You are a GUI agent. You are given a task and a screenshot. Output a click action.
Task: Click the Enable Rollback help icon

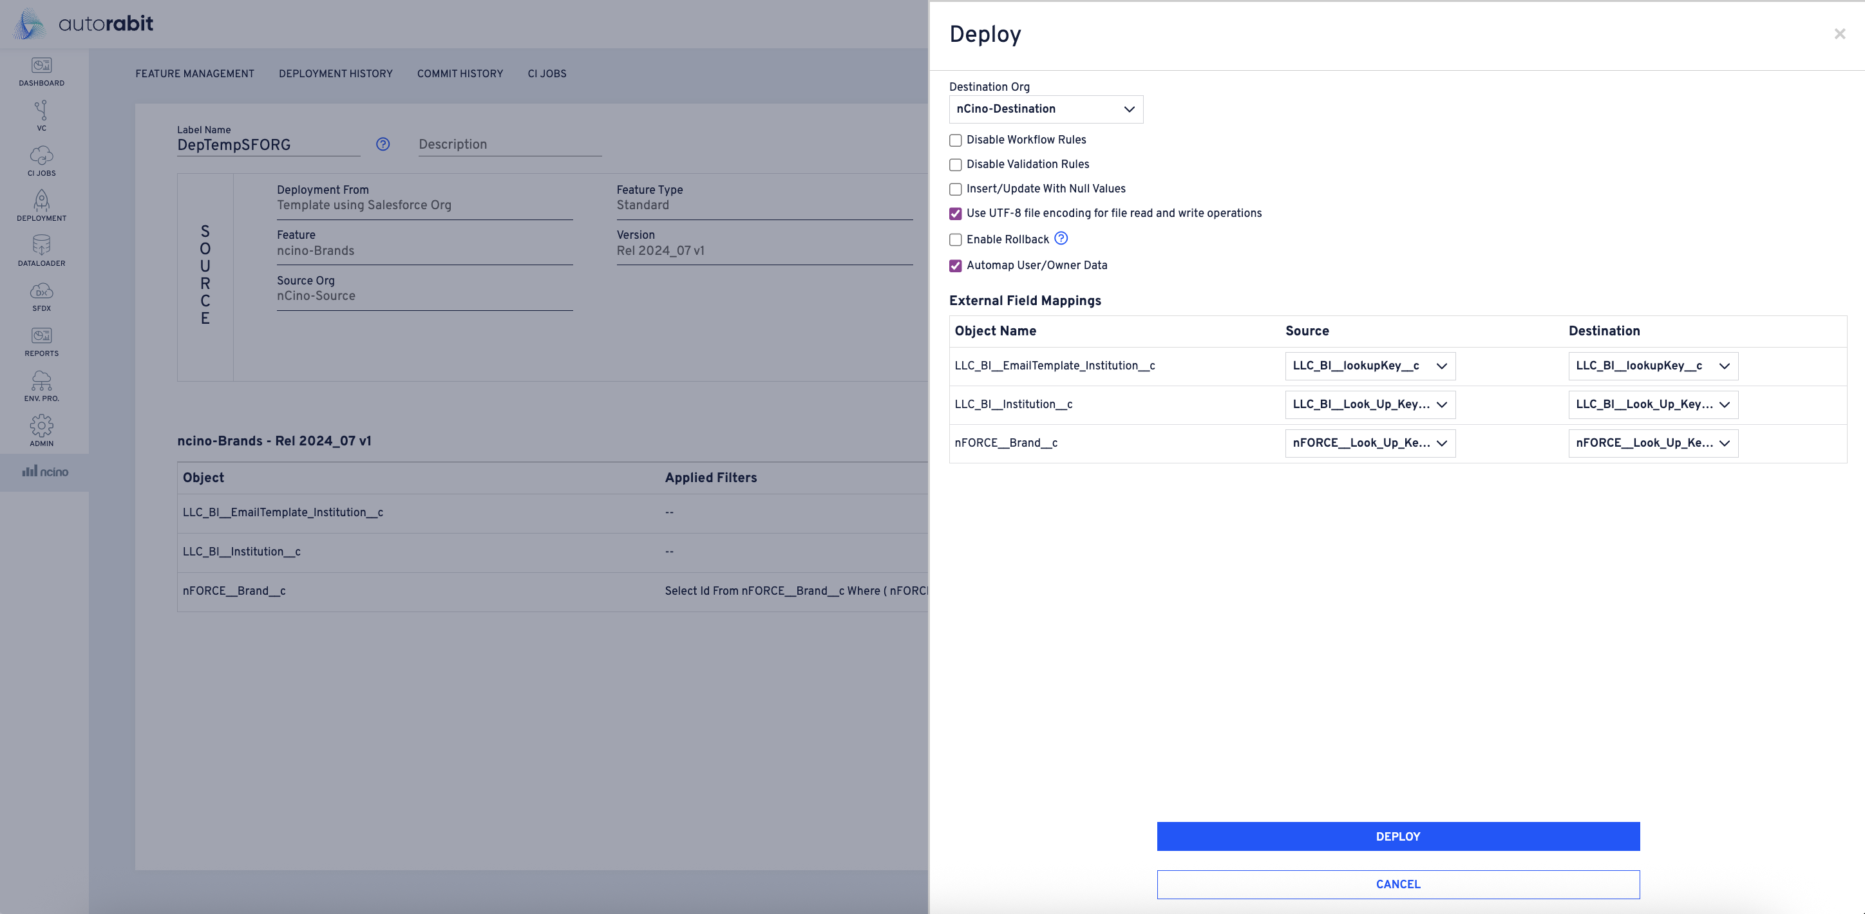tap(1061, 238)
